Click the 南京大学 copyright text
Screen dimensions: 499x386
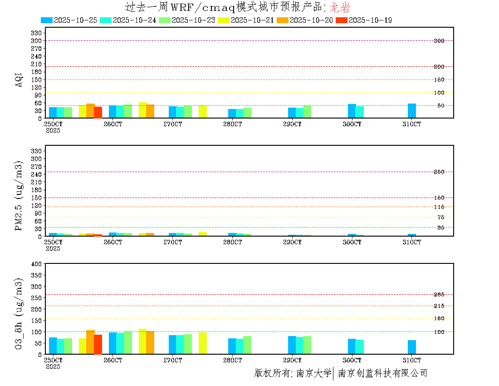313,373
